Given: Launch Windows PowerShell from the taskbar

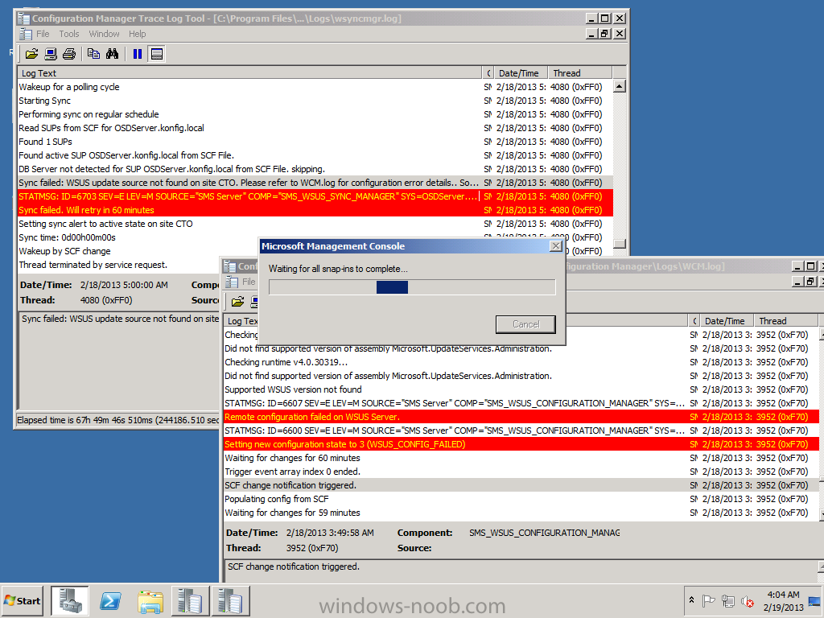Looking at the screenshot, I should [x=110, y=600].
